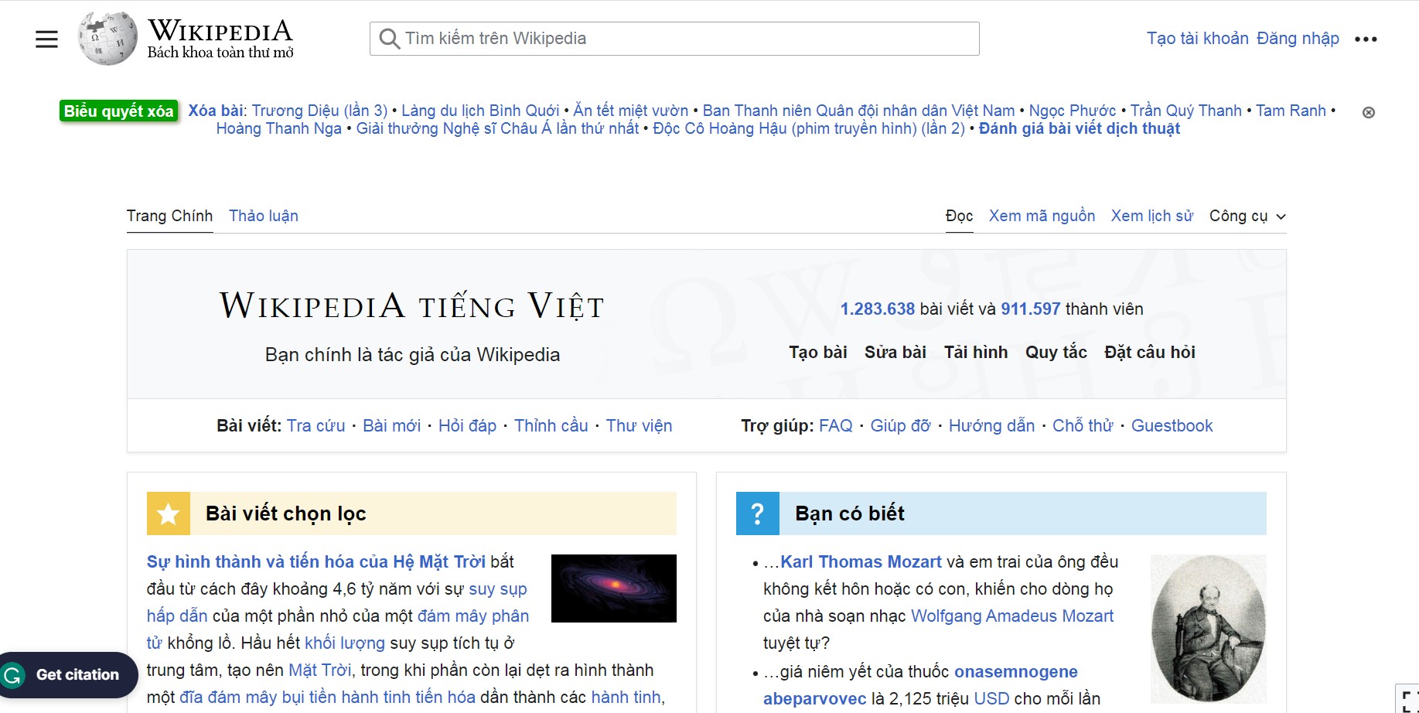
Task: Click the blue question mark icon
Action: [757, 513]
